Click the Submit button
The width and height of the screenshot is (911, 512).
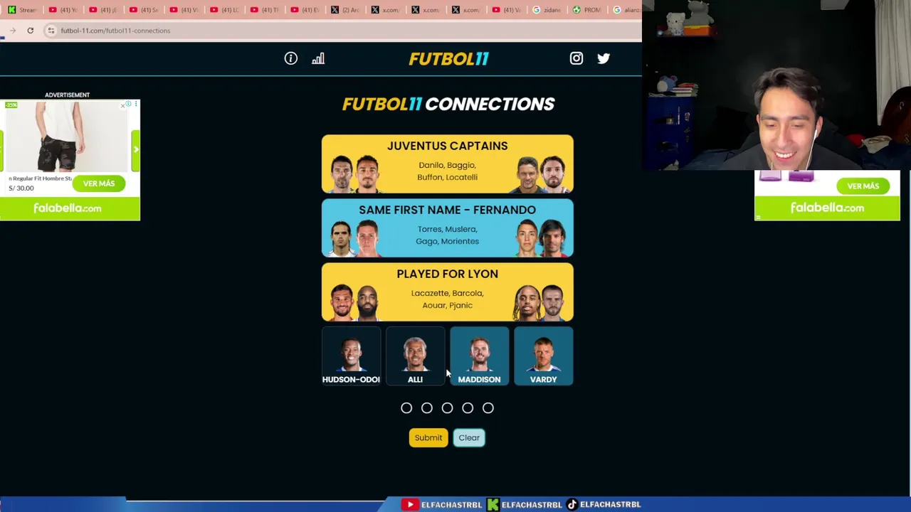[428, 437]
